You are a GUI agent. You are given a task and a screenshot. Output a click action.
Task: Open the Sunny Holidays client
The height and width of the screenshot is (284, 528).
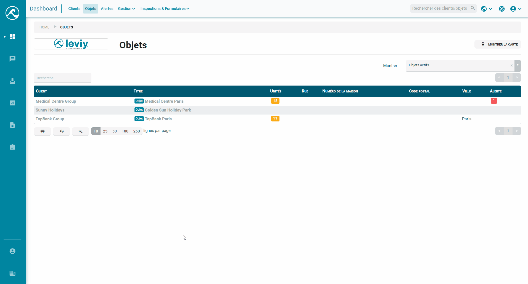(50, 110)
